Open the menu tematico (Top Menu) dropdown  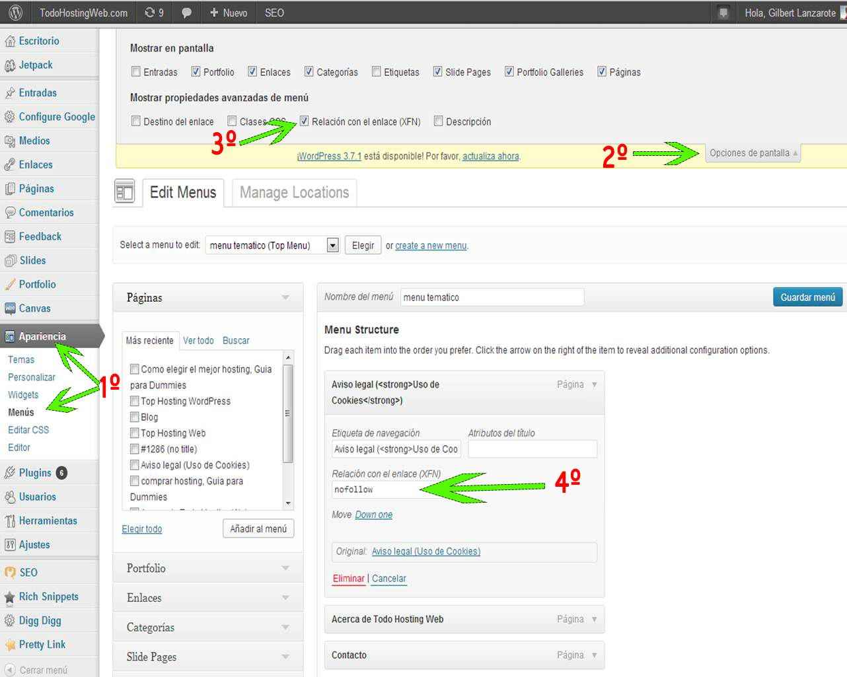point(272,245)
